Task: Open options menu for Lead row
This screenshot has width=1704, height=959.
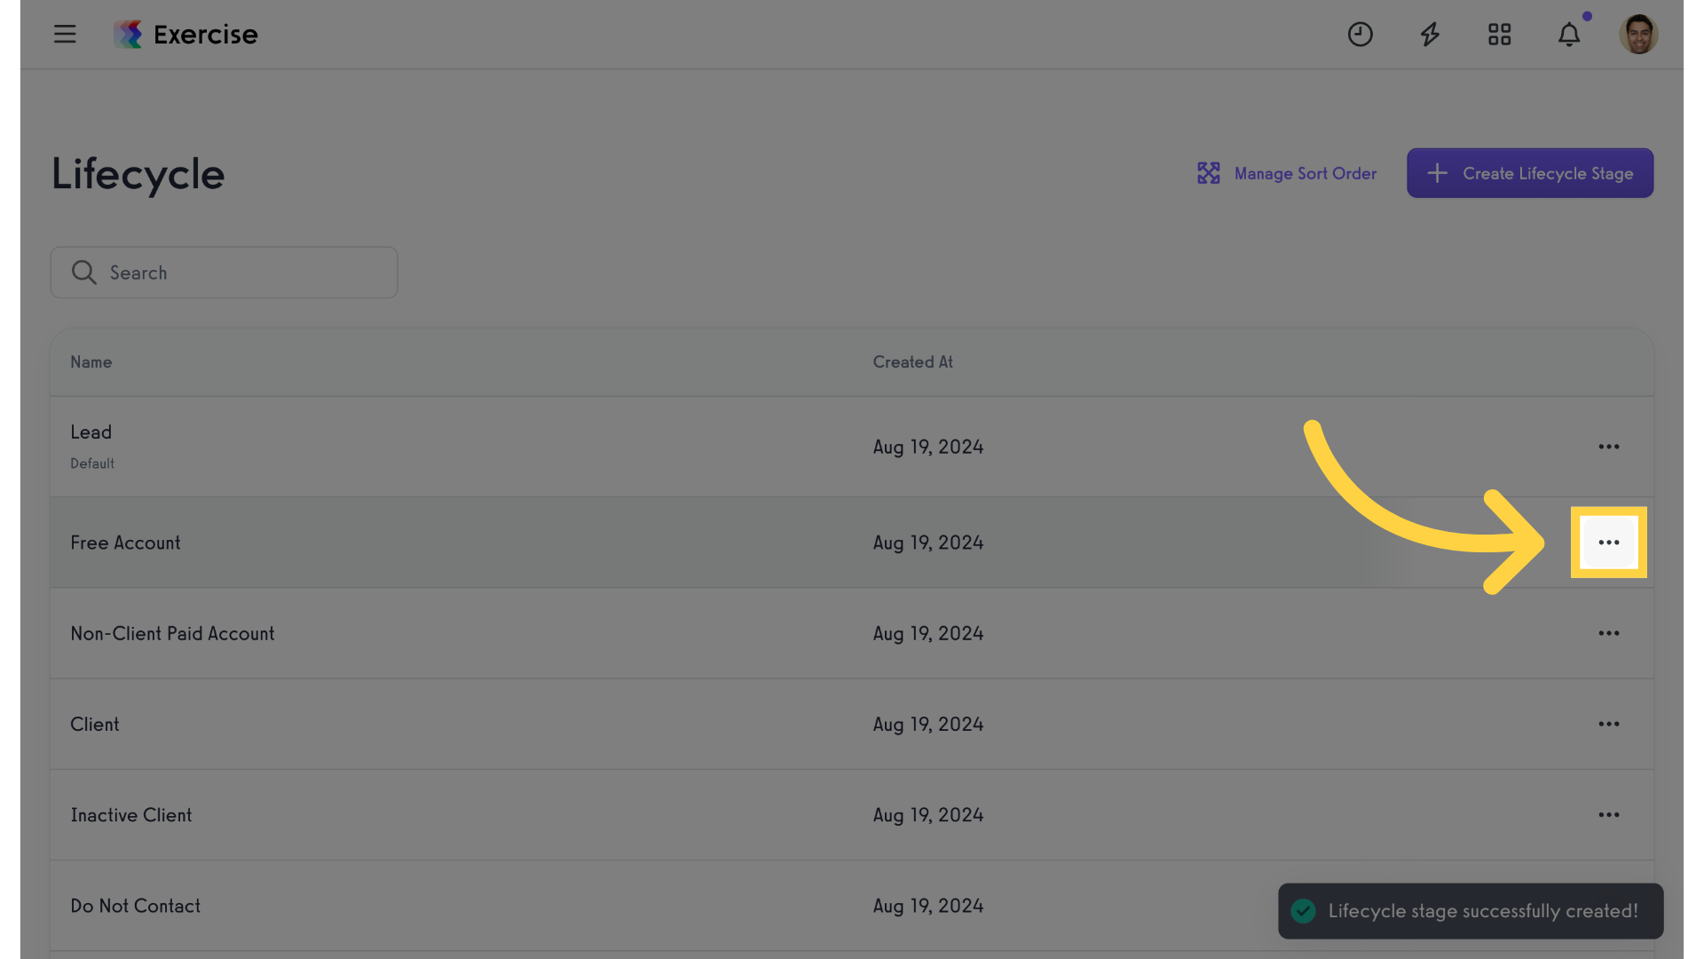Action: click(x=1608, y=447)
